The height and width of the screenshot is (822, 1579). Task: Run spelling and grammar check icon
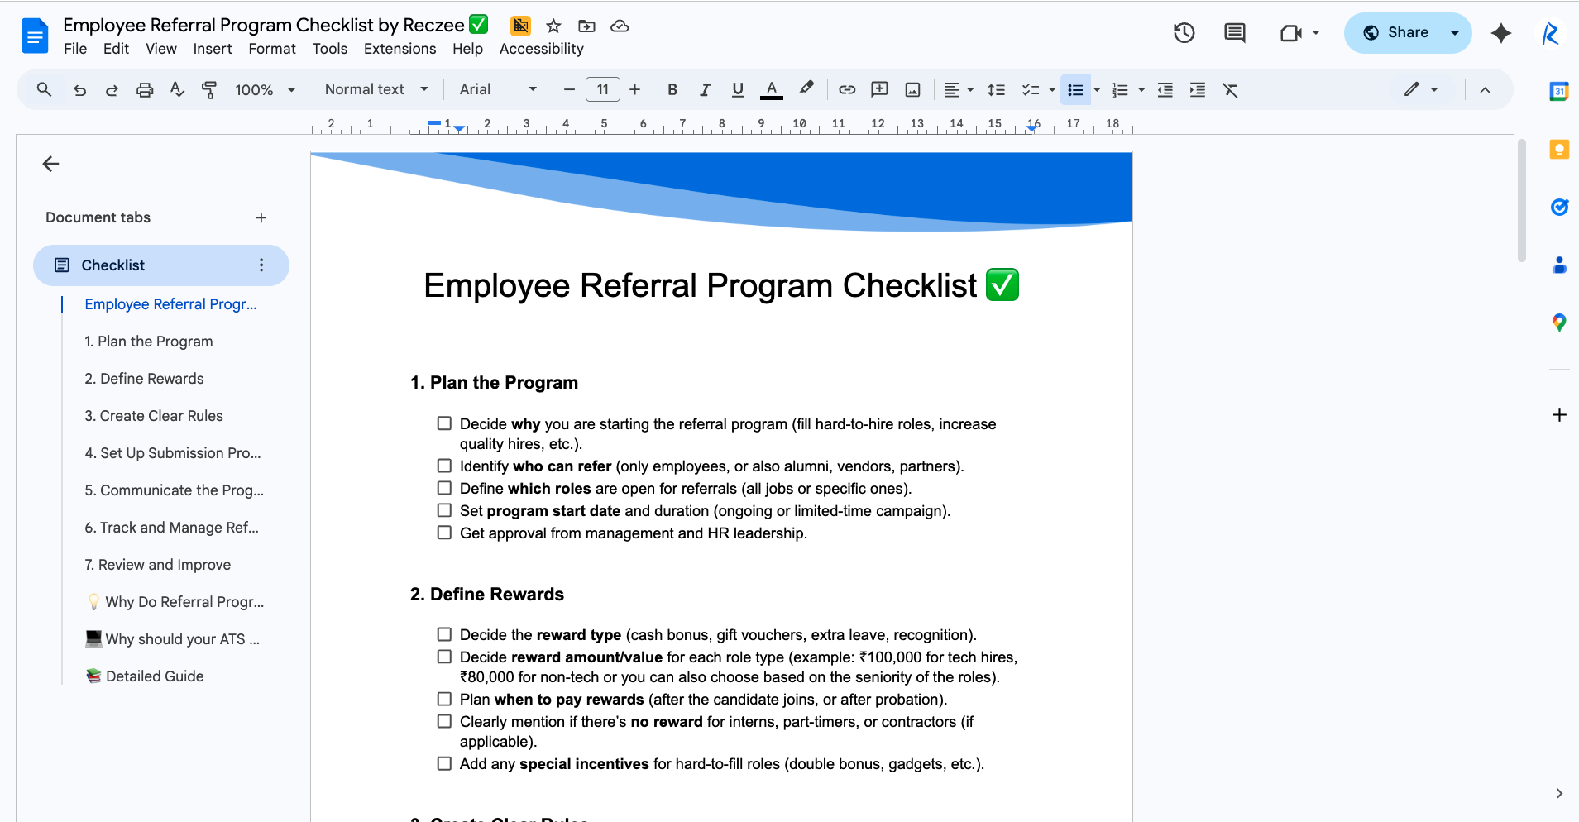(x=177, y=89)
